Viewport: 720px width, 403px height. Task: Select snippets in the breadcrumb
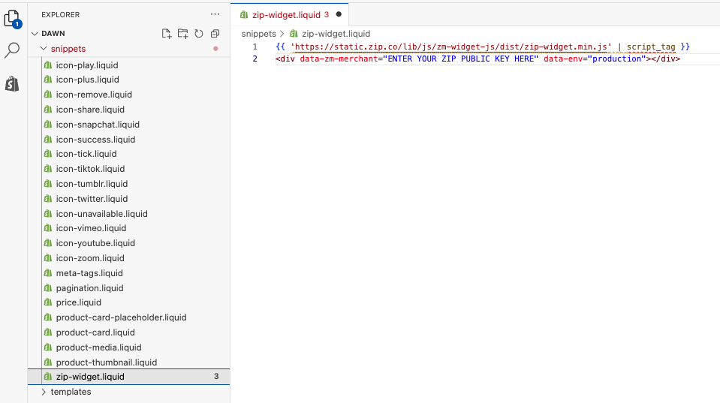258,34
